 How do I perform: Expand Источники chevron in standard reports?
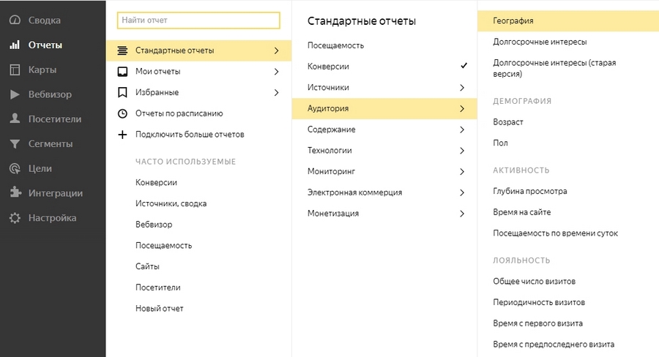462,87
